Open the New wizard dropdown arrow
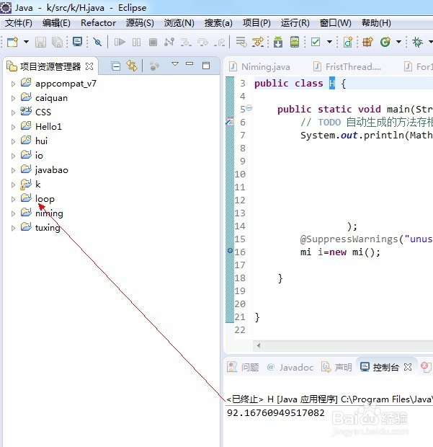Image resolution: width=433 pixels, height=447 pixels. pos(26,42)
